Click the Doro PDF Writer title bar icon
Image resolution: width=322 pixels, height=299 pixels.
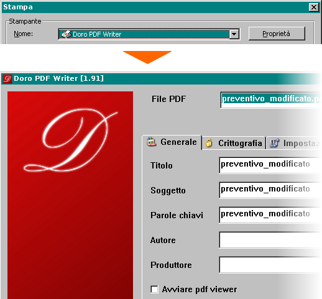tap(7, 79)
